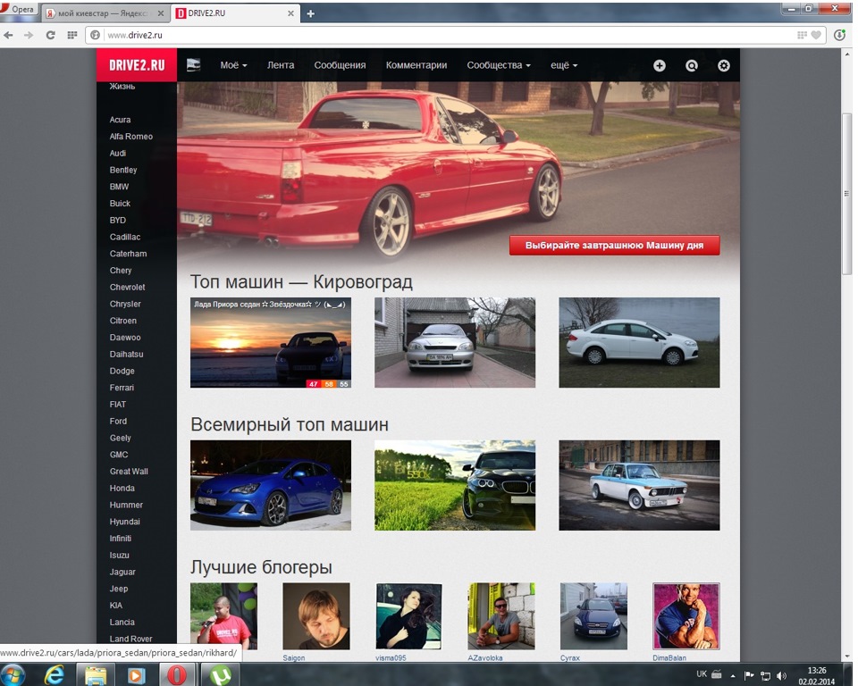Image resolution: width=858 pixels, height=686 pixels.
Task: Click the network tray icon
Action: pyautogui.click(x=765, y=675)
